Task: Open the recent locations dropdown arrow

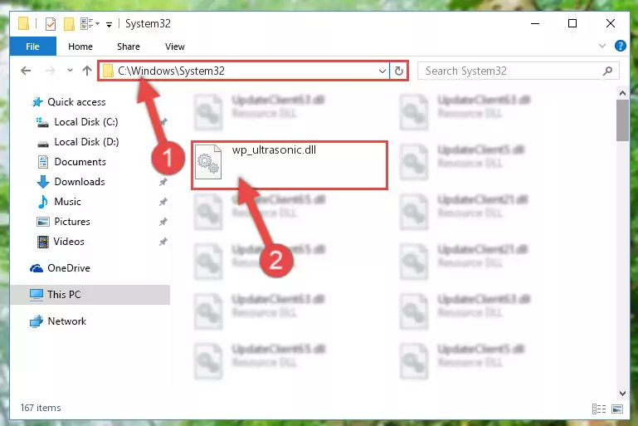Action: click(x=70, y=71)
